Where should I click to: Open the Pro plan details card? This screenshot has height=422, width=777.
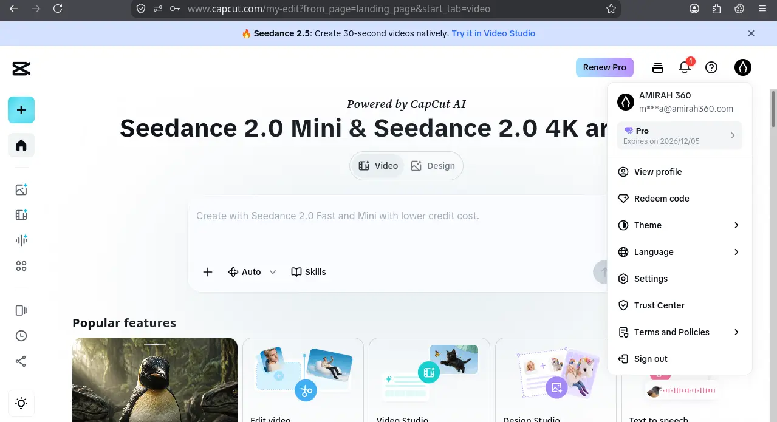680,135
